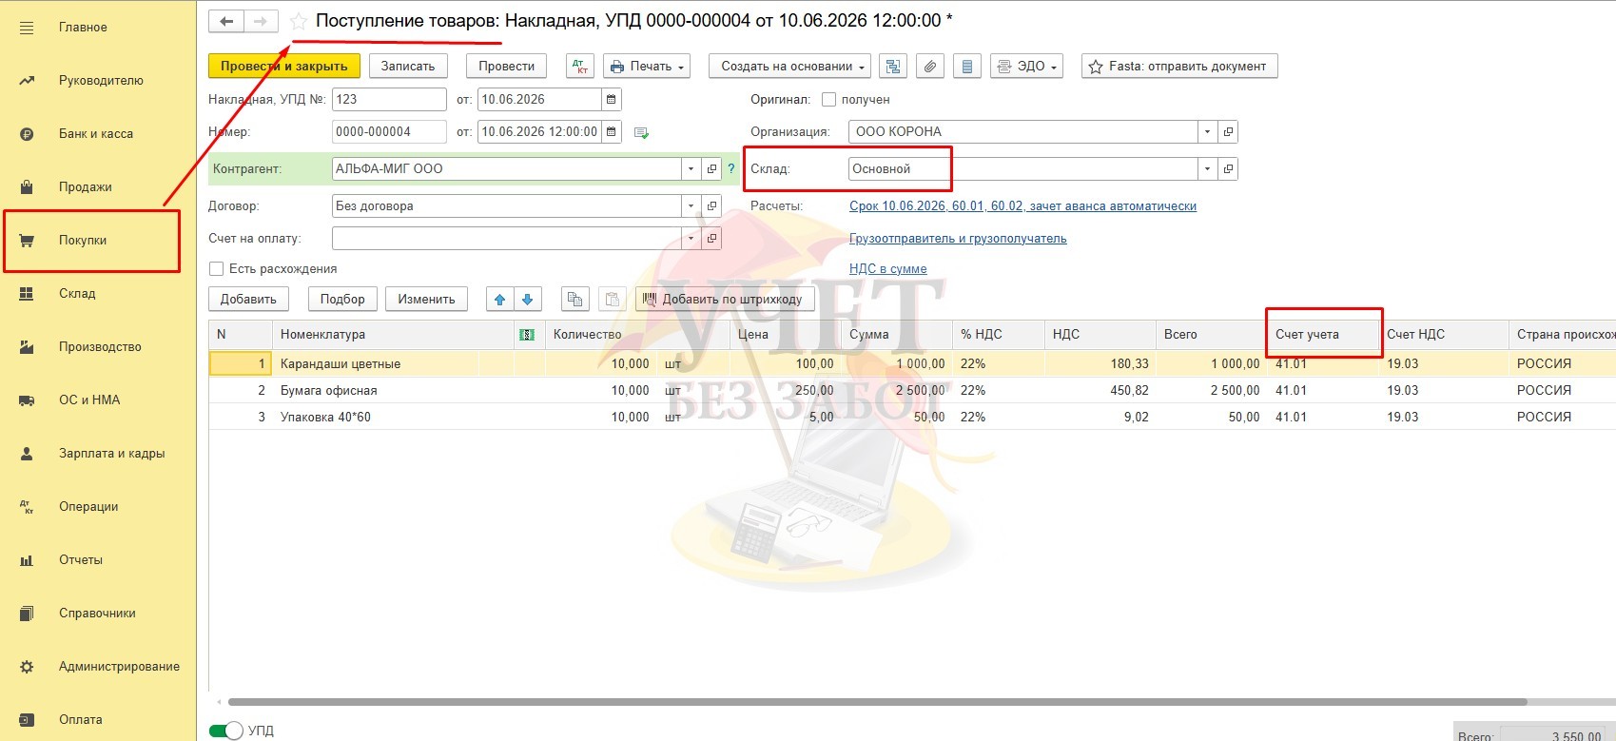1616x741 pixels.
Task: Open Грузоотправитель и грузополучатель link
Action: [958, 239]
